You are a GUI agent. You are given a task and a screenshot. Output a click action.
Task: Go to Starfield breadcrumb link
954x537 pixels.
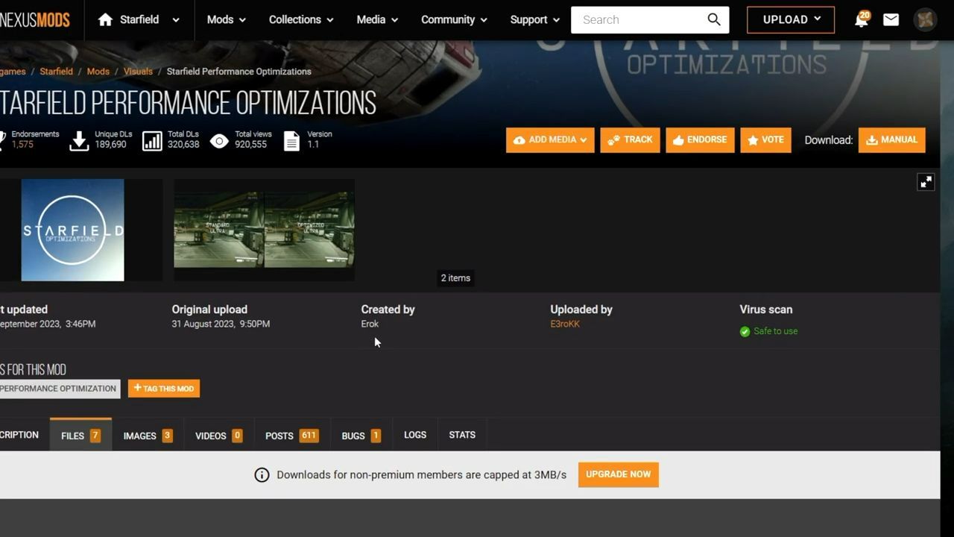pyautogui.click(x=56, y=72)
